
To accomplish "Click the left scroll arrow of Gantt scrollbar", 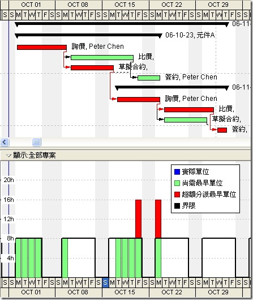I will pos(5,142).
